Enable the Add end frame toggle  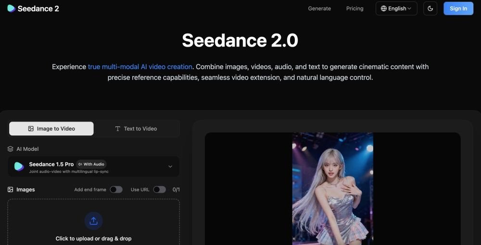116,190
